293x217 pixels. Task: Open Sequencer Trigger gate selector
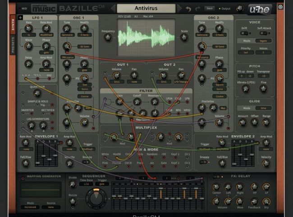[x=102, y=184]
